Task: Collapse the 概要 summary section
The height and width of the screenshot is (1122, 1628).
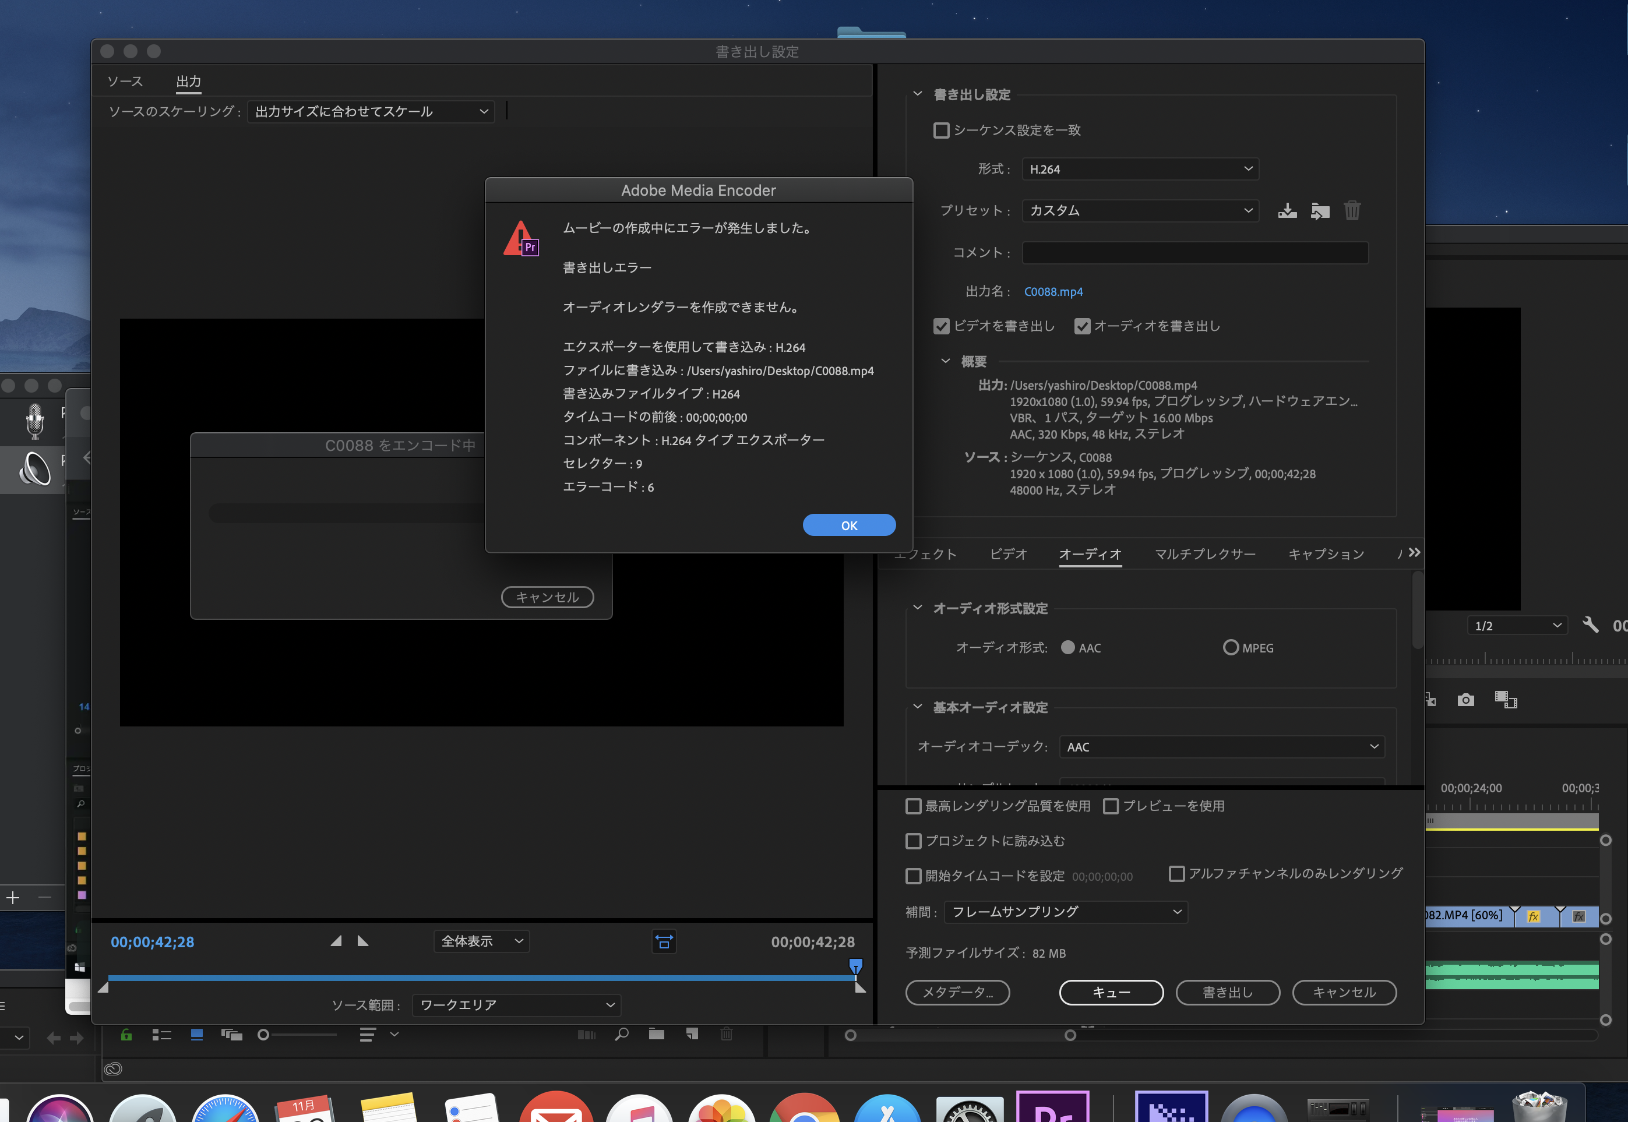Action: coord(946,361)
